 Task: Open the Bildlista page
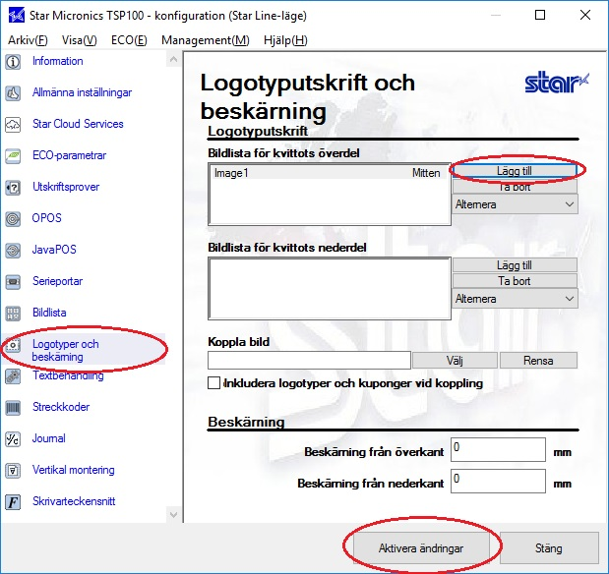coord(49,313)
